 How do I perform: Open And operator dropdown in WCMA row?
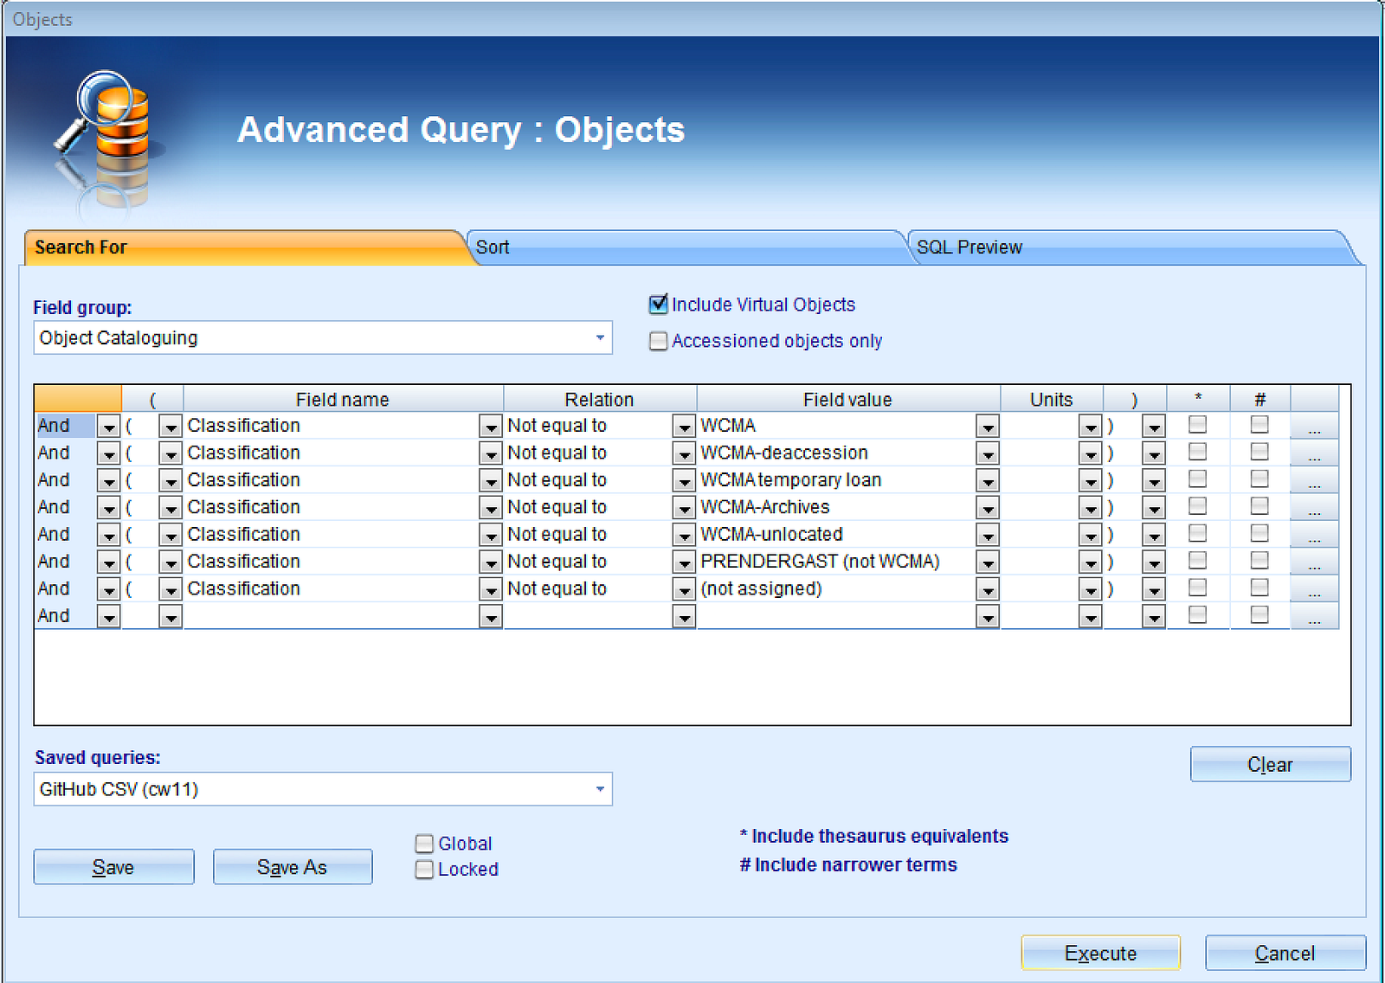108,426
